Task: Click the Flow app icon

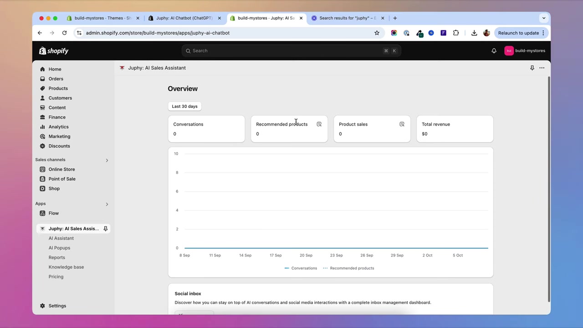Action: (42, 213)
